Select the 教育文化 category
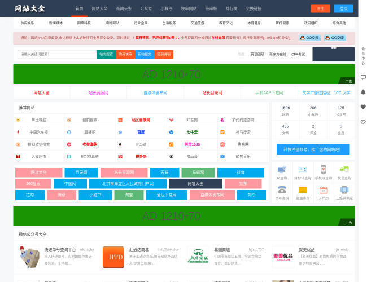 226,23
